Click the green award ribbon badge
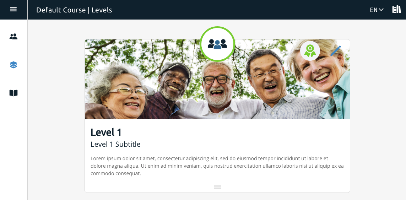Viewport: 406px width, 200px height. (x=310, y=51)
